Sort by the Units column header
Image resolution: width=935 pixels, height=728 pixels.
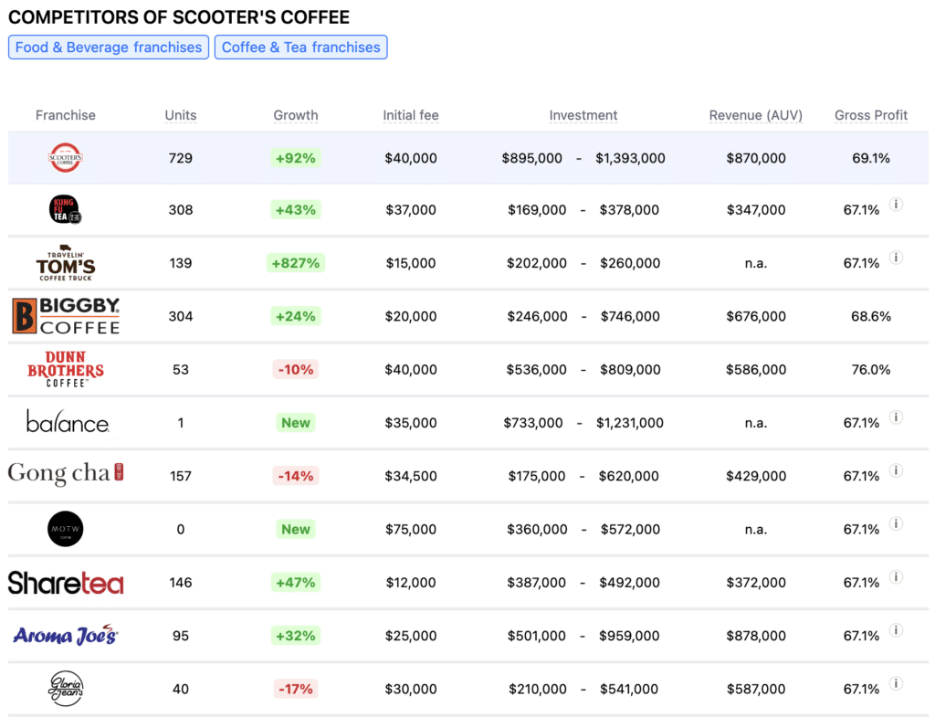(181, 115)
